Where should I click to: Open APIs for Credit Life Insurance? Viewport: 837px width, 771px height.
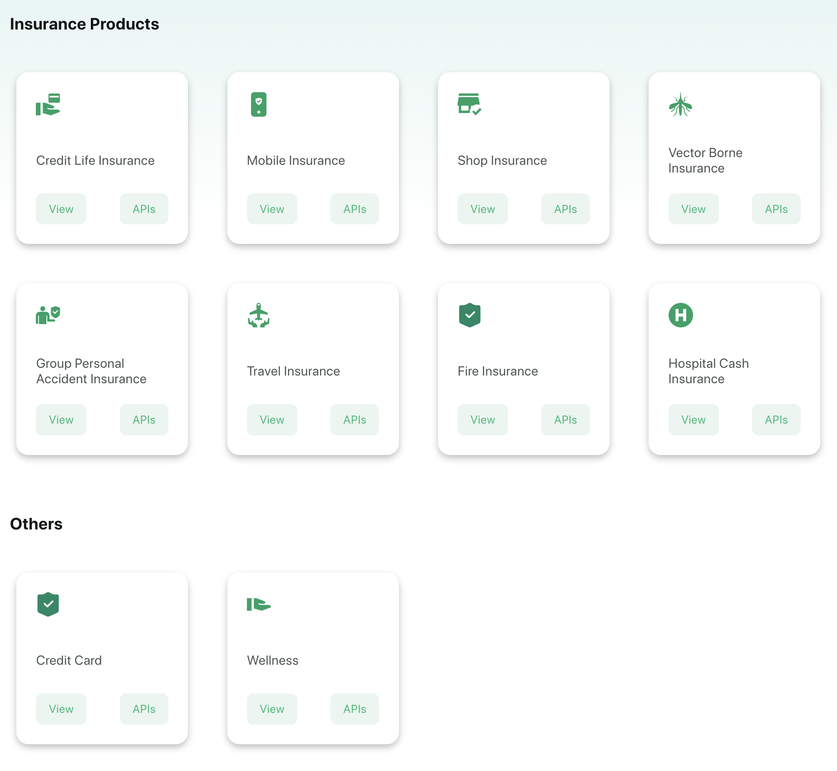tap(144, 209)
